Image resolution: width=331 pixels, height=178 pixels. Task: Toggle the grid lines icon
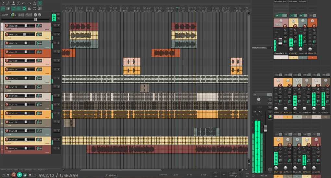pos(19,8)
